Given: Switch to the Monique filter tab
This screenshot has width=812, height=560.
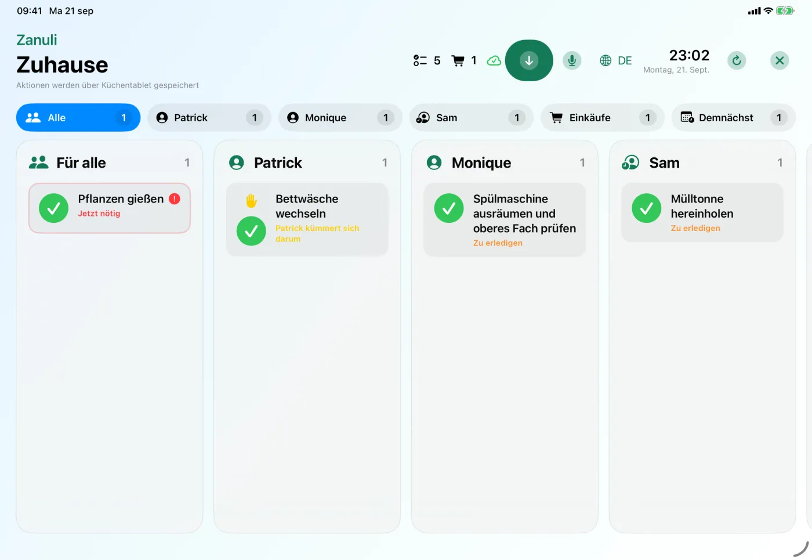Looking at the screenshot, I should point(340,118).
